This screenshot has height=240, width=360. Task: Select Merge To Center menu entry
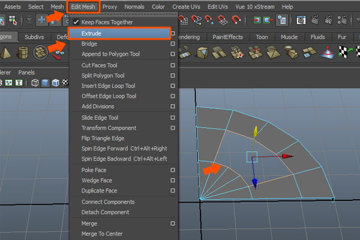[103, 234]
